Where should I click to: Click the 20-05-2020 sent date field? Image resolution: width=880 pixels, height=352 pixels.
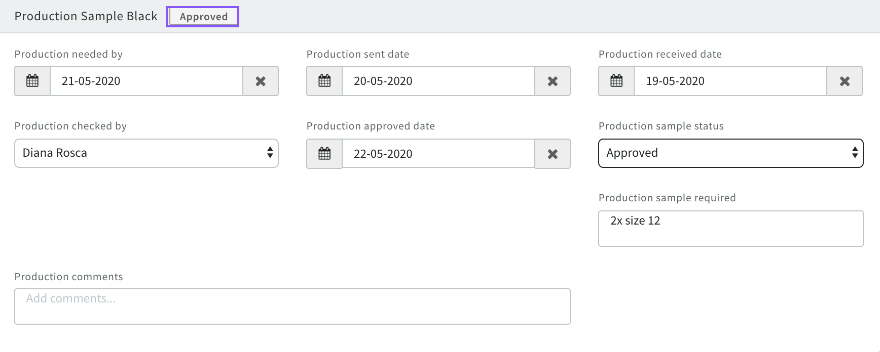438,81
